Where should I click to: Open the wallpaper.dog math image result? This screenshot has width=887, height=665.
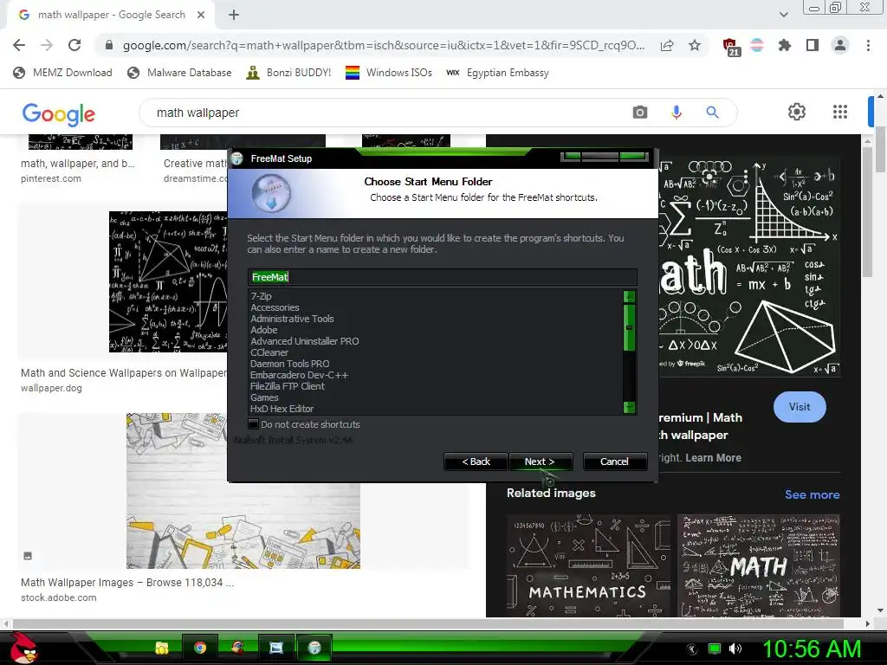(167, 281)
